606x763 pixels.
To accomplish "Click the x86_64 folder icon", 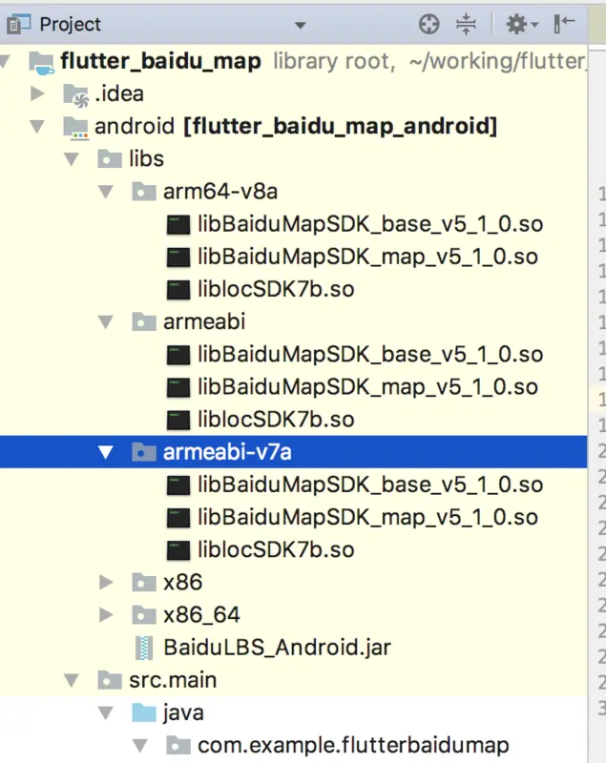I will (x=144, y=614).
